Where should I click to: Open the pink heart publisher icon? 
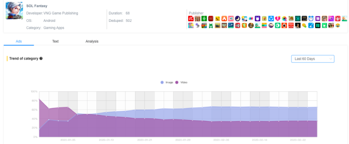click(x=277, y=18)
